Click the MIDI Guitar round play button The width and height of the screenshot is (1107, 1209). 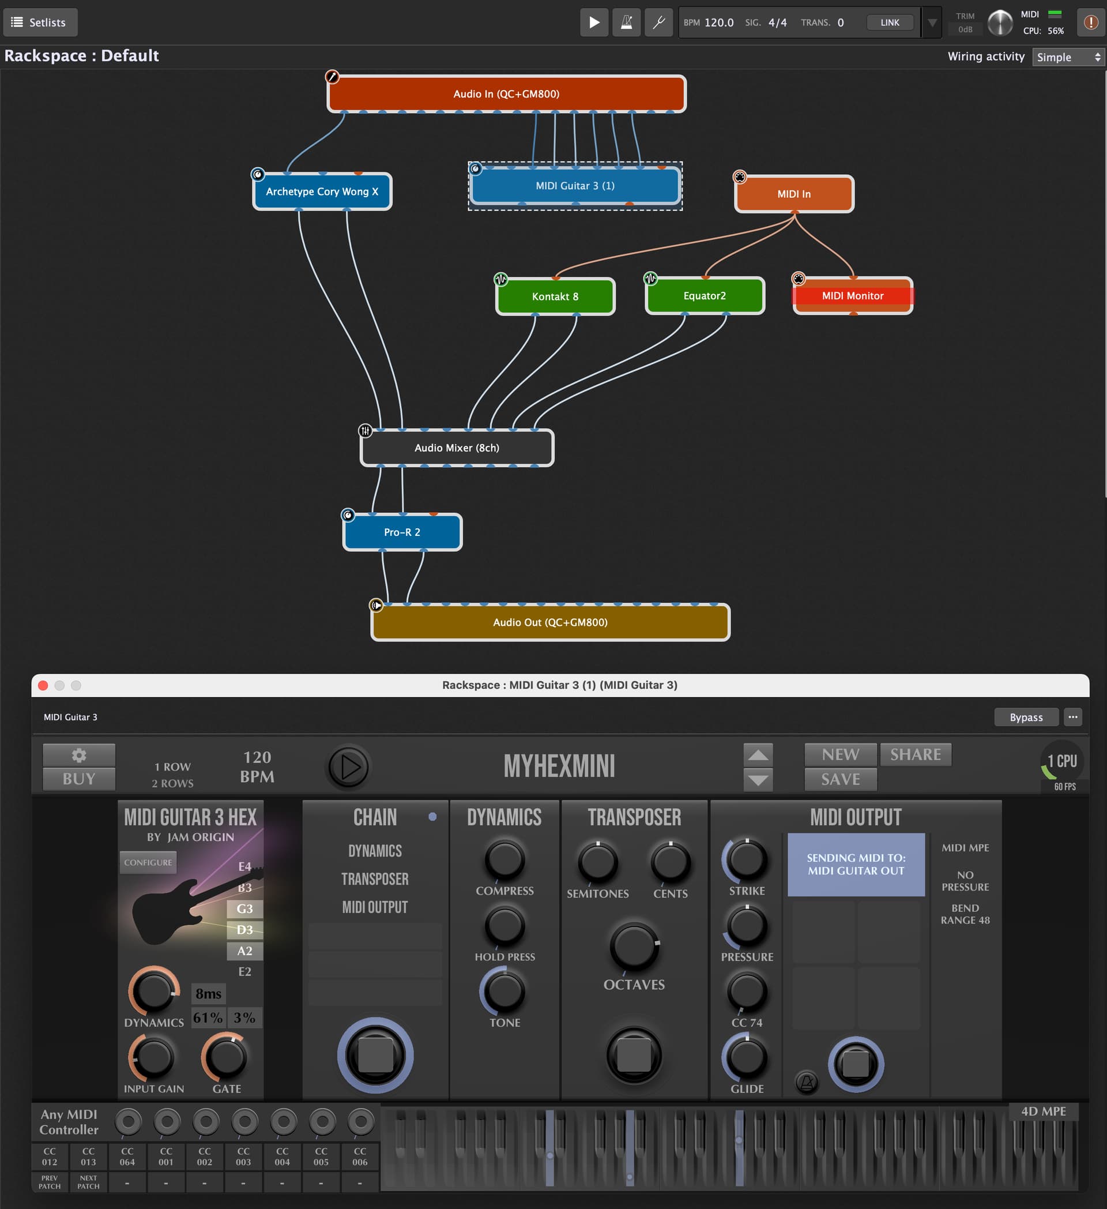[348, 767]
